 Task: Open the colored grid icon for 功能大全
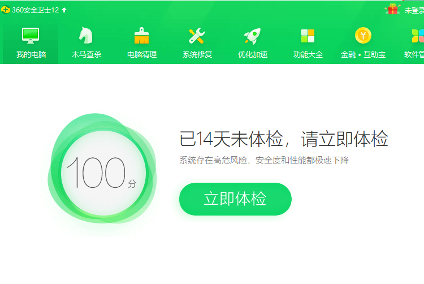tap(308, 36)
